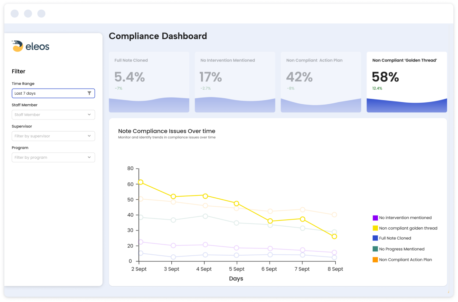Click the Filter heading in sidebar
This screenshot has height=302, width=458.
[x=18, y=71]
